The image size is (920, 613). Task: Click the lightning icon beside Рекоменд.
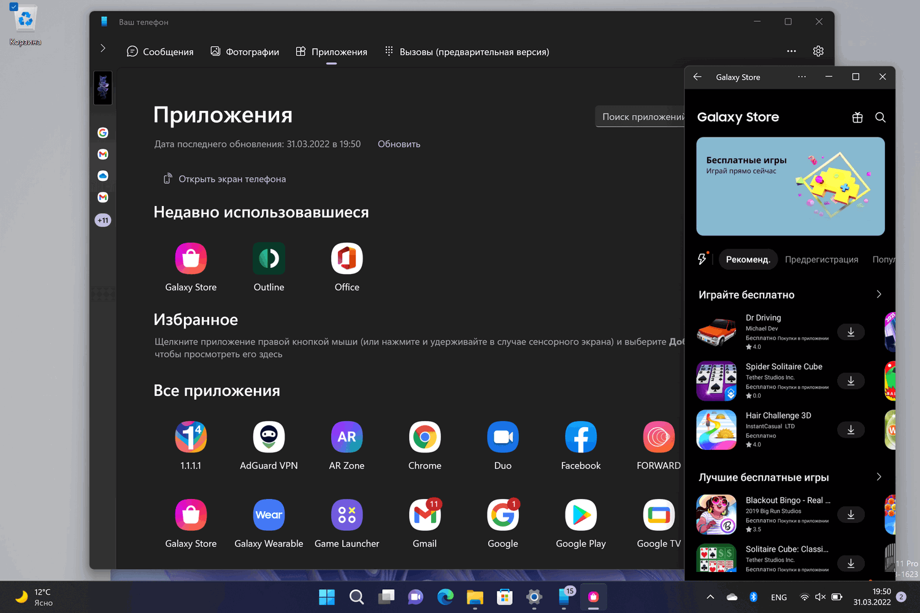pyautogui.click(x=703, y=259)
